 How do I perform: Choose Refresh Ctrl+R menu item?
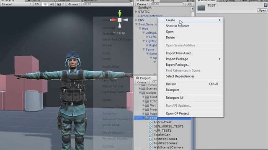point(191,84)
